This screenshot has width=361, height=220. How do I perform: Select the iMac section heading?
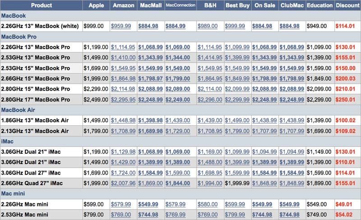pyautogui.click(x=7, y=142)
